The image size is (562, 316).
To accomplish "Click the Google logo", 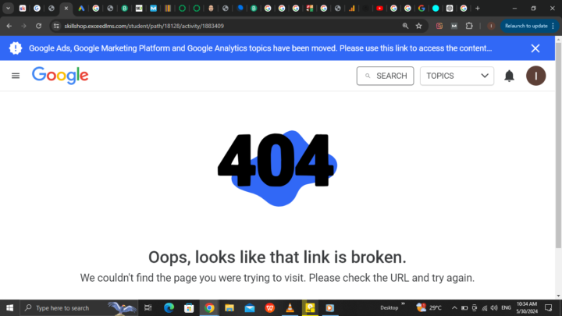I will coord(60,76).
